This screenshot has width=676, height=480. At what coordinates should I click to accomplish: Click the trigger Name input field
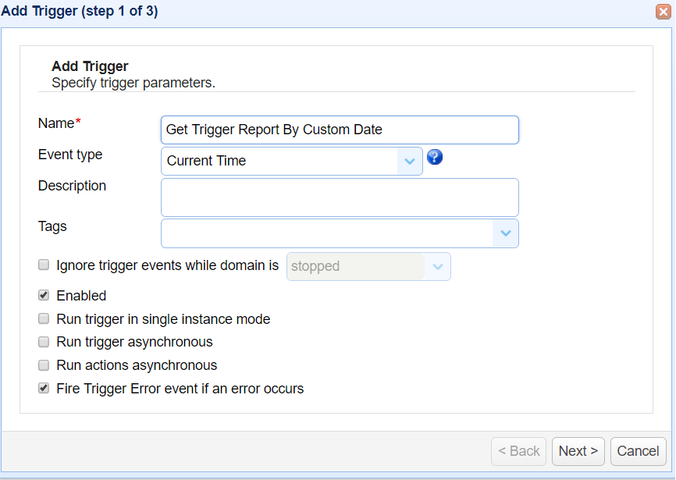(x=340, y=130)
